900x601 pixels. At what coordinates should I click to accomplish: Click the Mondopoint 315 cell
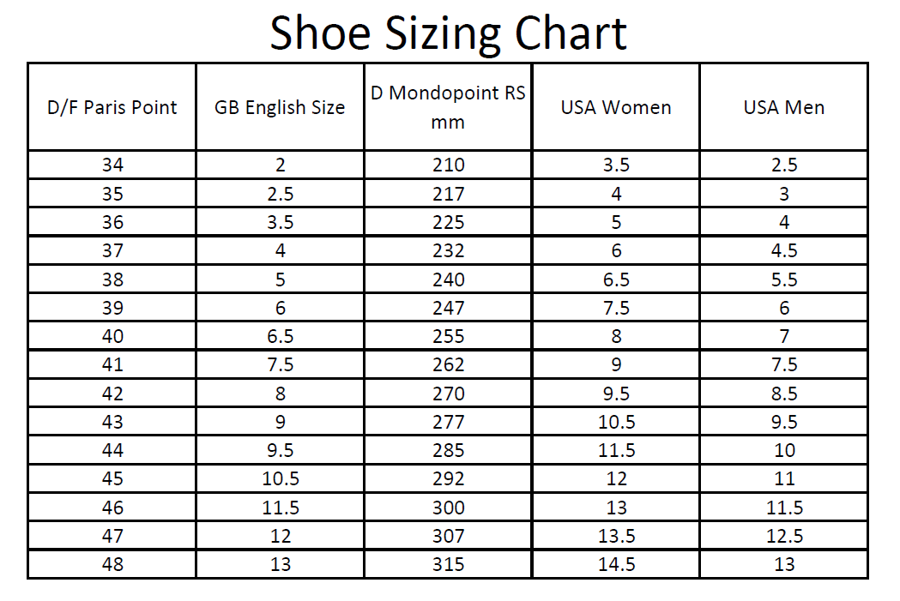(448, 564)
